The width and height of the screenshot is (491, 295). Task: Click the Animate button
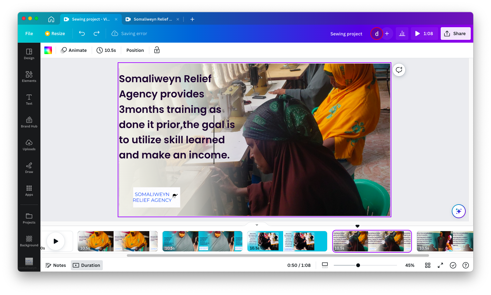74,50
